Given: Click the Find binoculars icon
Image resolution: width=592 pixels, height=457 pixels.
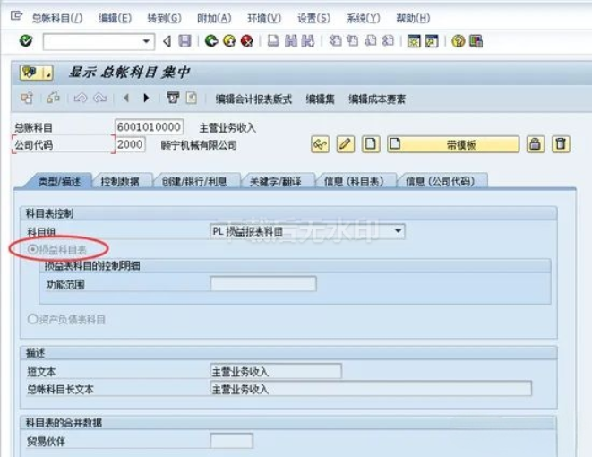Looking at the screenshot, I should click(291, 41).
